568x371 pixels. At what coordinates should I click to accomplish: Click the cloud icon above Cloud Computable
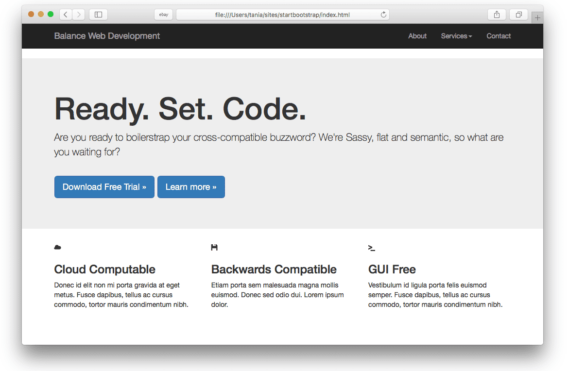tap(58, 248)
